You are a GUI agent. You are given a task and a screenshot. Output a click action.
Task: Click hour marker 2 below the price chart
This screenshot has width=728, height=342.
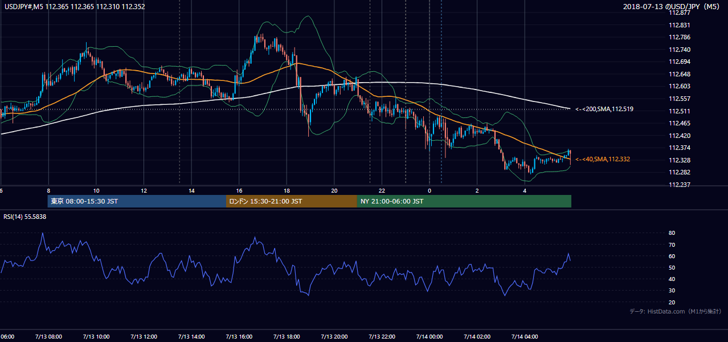(x=477, y=191)
